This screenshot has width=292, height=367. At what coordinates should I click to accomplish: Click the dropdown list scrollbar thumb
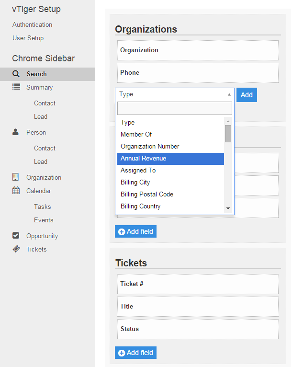228,134
